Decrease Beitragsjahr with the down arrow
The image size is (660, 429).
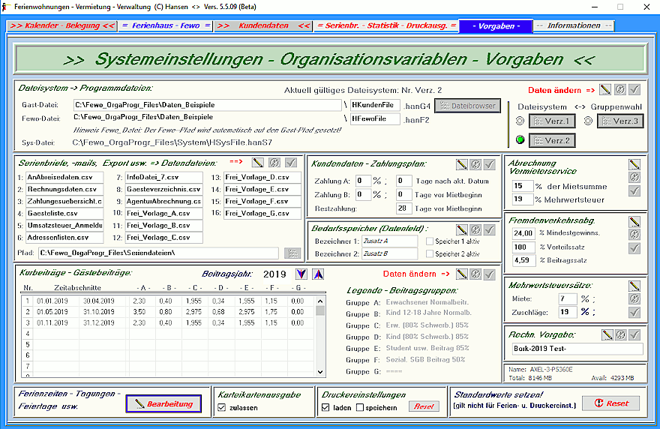[x=301, y=274]
